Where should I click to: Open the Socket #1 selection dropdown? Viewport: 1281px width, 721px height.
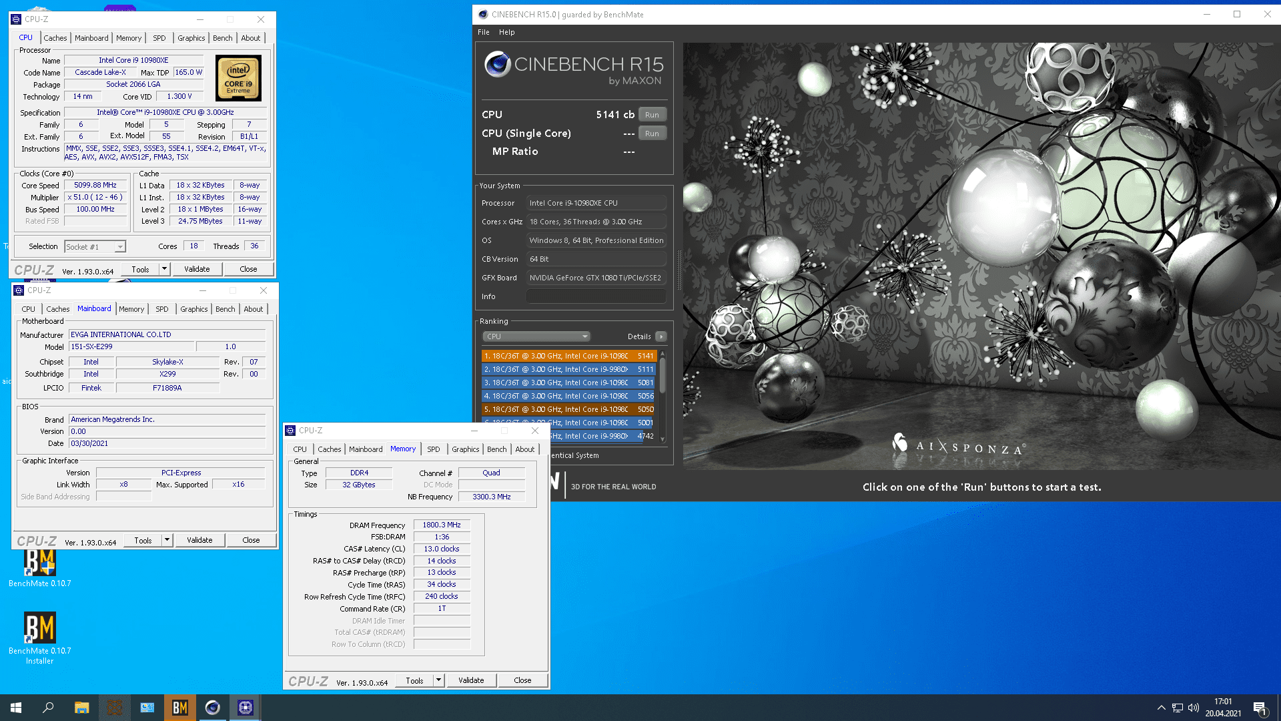coord(120,247)
